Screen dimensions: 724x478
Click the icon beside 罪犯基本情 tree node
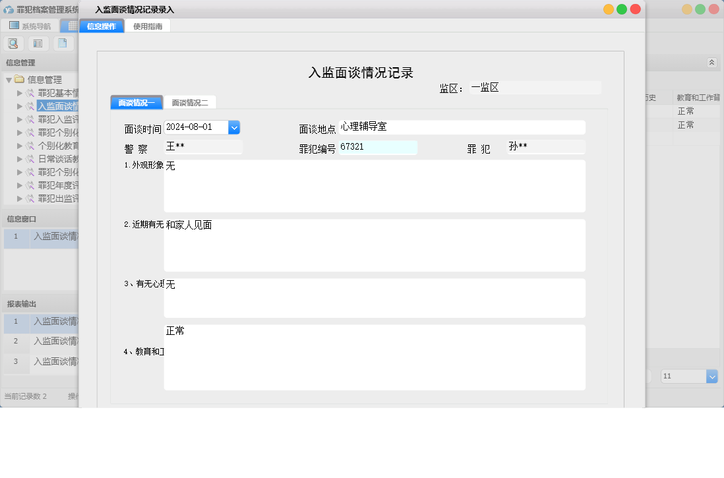30,93
